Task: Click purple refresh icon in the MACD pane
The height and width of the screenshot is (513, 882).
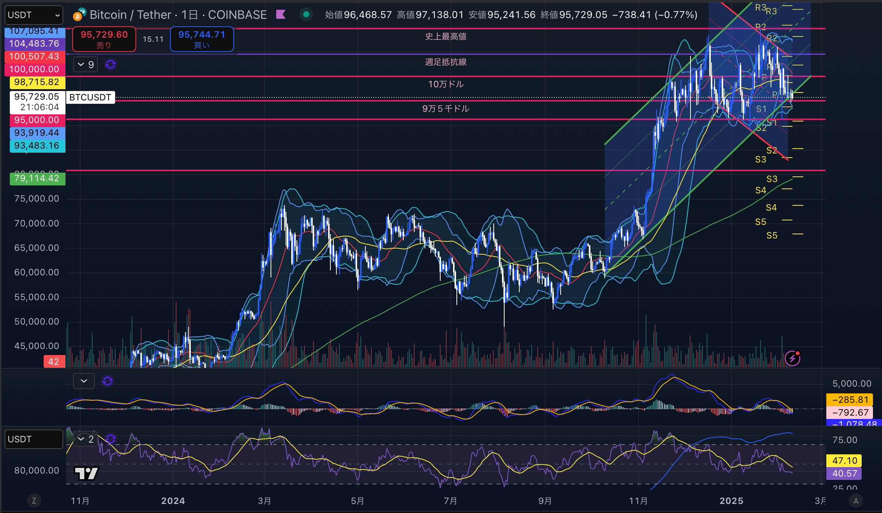Action: (x=108, y=381)
